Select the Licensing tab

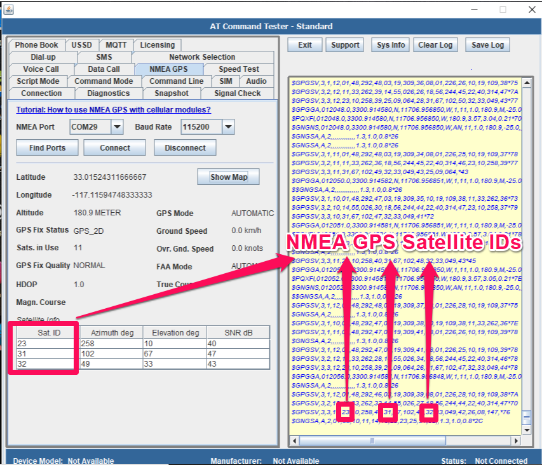click(x=158, y=45)
